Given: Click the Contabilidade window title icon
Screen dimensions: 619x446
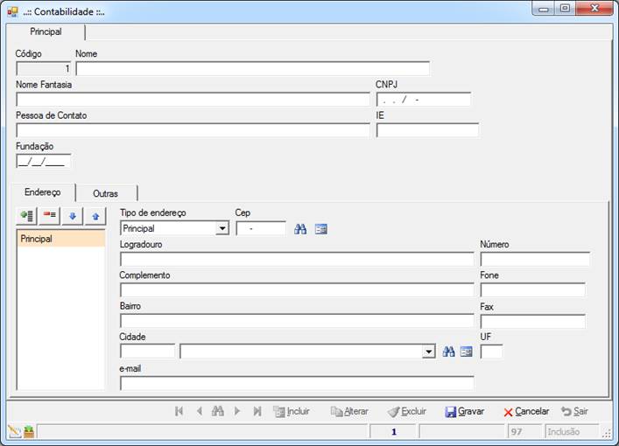Looking at the screenshot, I should [13, 11].
